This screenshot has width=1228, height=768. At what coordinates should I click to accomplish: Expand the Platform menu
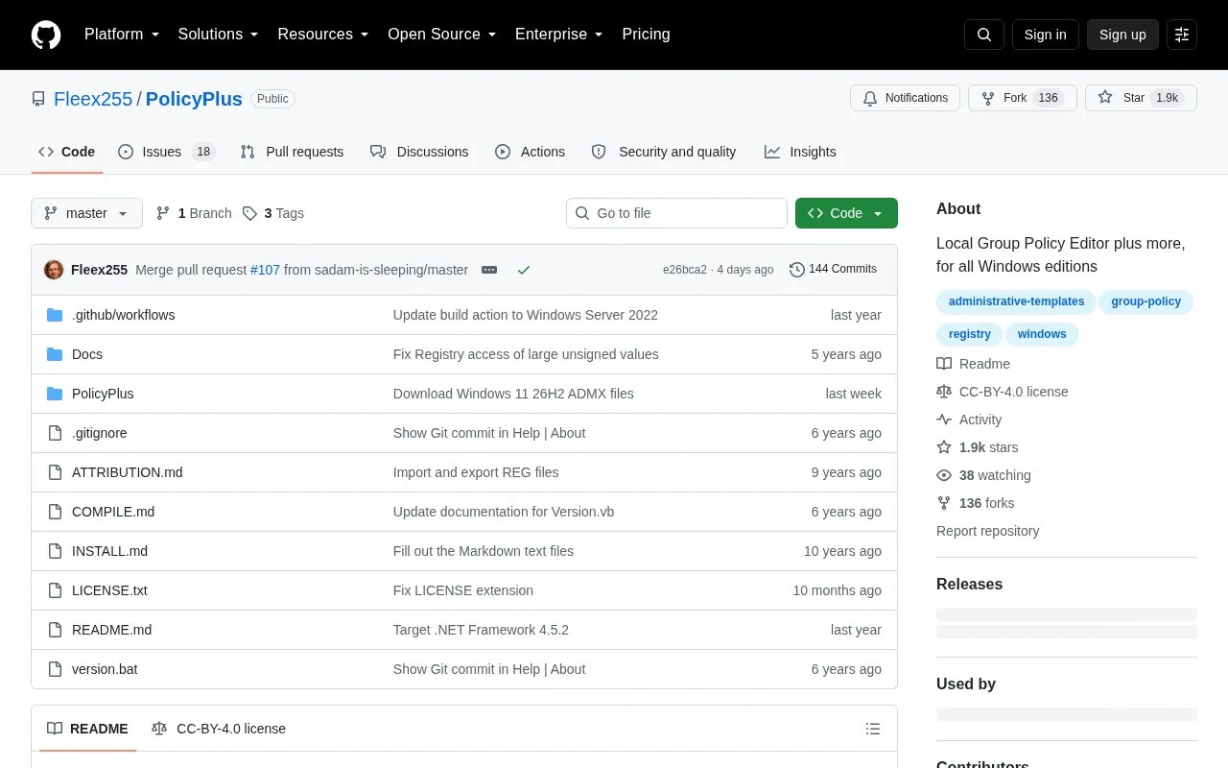122,35
